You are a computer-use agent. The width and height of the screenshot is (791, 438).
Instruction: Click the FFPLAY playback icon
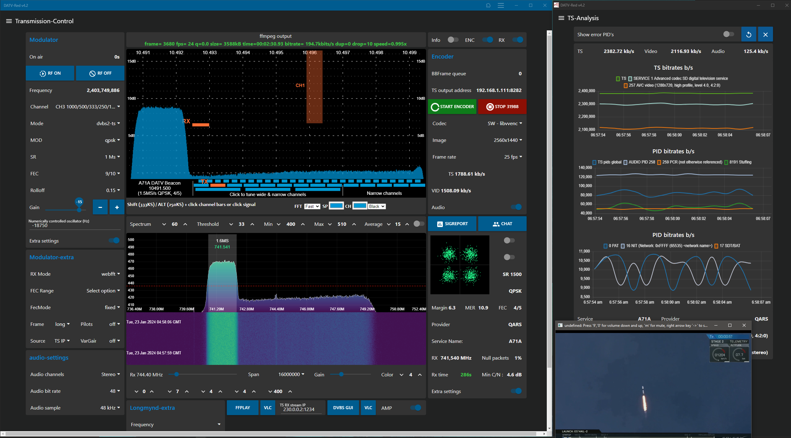point(243,408)
